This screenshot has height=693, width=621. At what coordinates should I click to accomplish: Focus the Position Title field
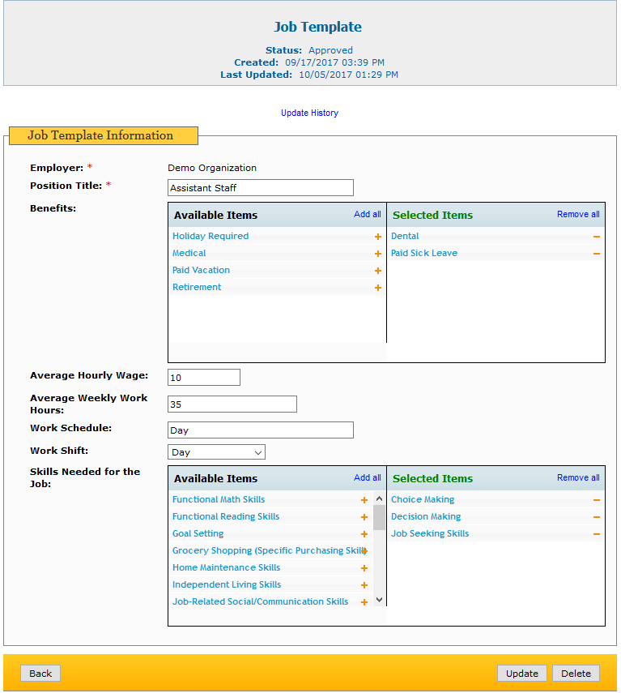point(261,187)
